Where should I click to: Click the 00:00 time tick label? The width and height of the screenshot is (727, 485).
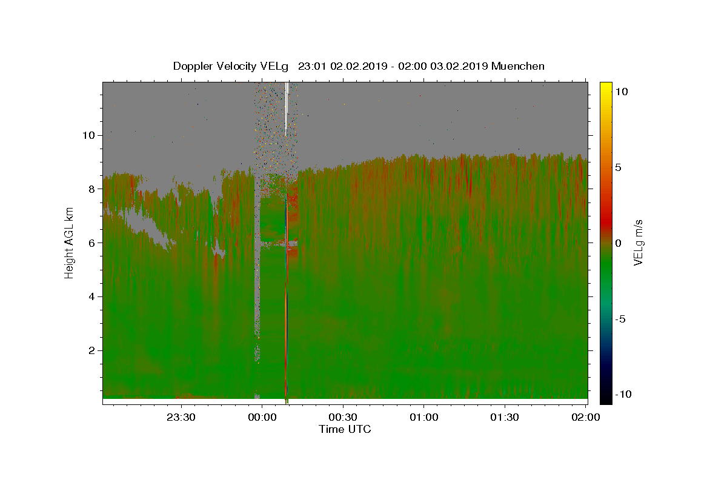point(262,417)
